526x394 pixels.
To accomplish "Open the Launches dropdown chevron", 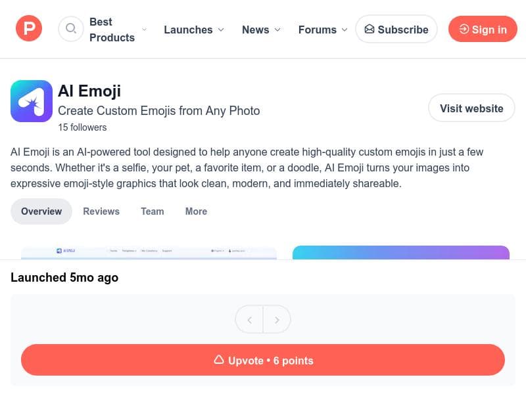I will click(220, 30).
